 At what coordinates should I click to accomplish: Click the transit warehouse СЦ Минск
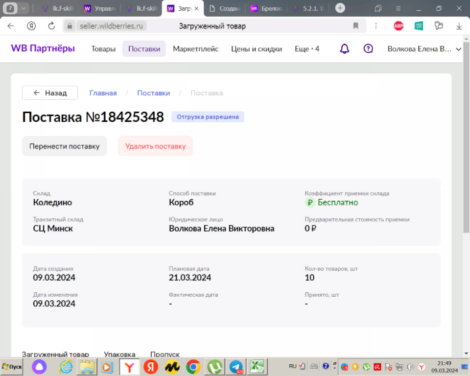[x=53, y=229]
